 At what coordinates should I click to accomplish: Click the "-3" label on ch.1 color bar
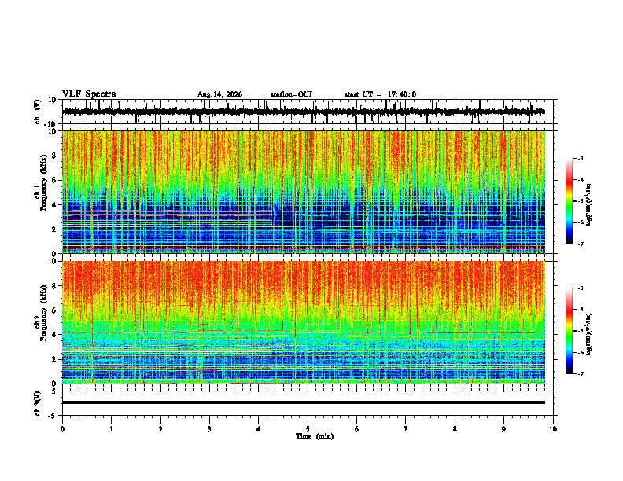(580, 158)
